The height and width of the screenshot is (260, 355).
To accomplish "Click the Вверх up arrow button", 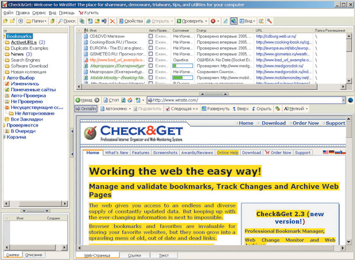I will click(x=241, y=109).
